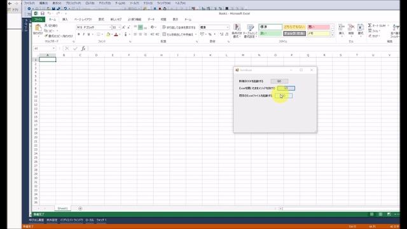Screen dimensions: 407x229
Task: Apply the pink Bad cell style
Action: point(318,27)
